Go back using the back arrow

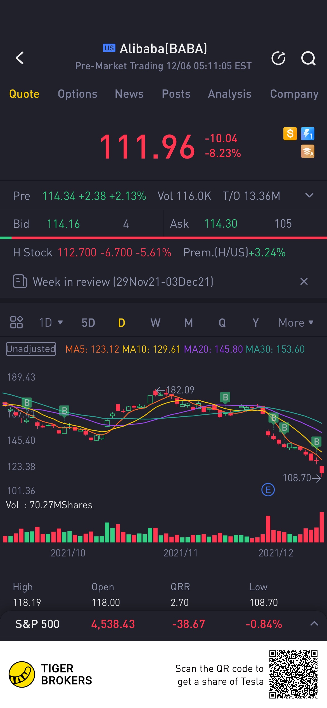click(x=20, y=58)
